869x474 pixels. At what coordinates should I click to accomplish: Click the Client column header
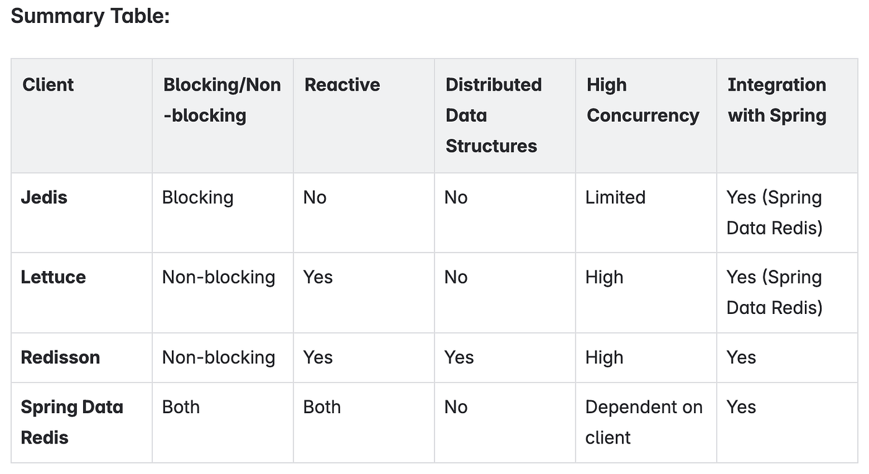[x=48, y=84]
